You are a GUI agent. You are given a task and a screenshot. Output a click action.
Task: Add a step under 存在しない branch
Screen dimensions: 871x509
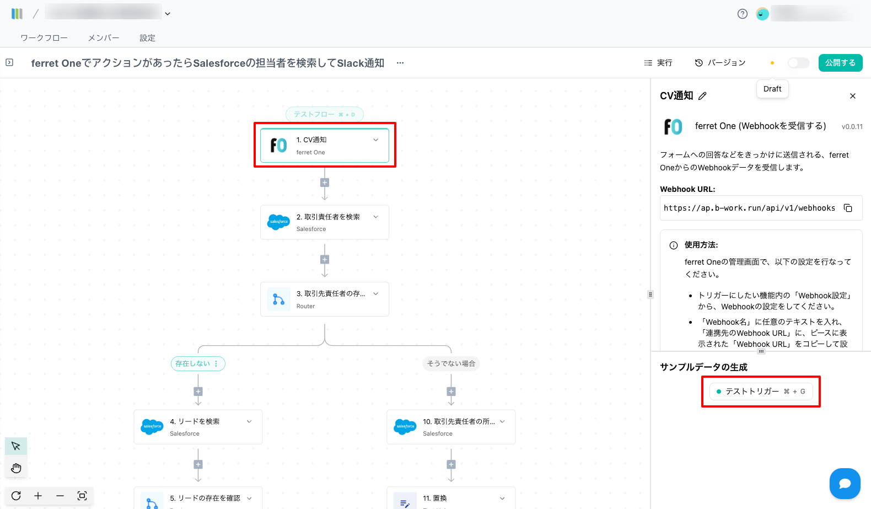point(198,392)
